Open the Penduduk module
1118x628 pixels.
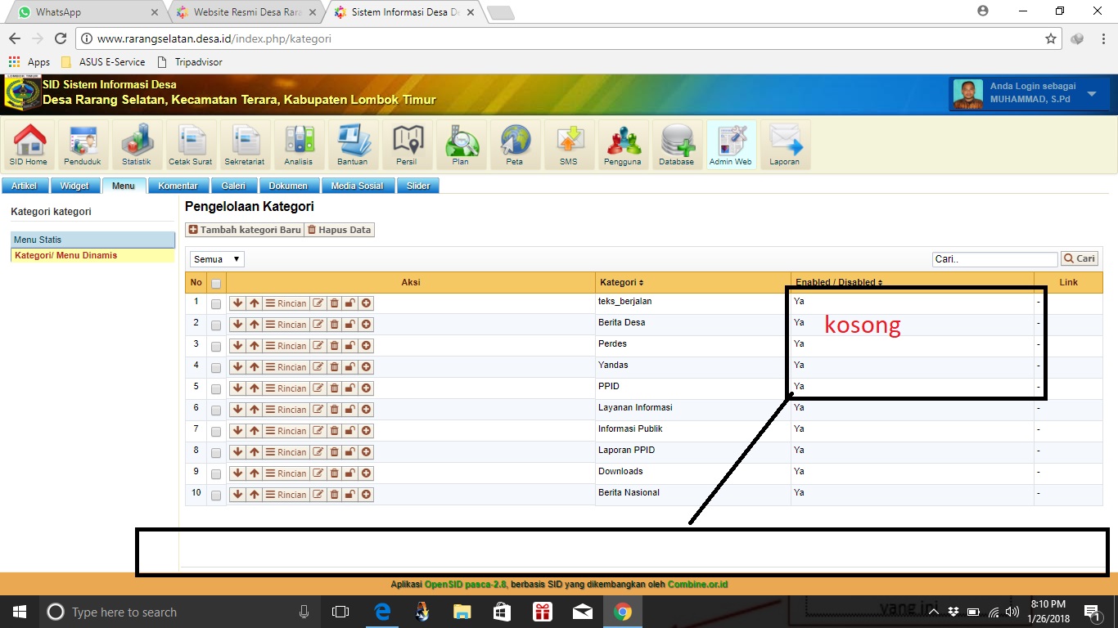82,144
